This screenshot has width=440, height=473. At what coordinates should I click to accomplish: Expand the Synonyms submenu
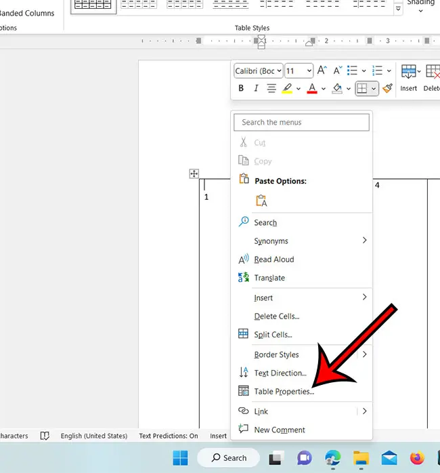click(364, 241)
